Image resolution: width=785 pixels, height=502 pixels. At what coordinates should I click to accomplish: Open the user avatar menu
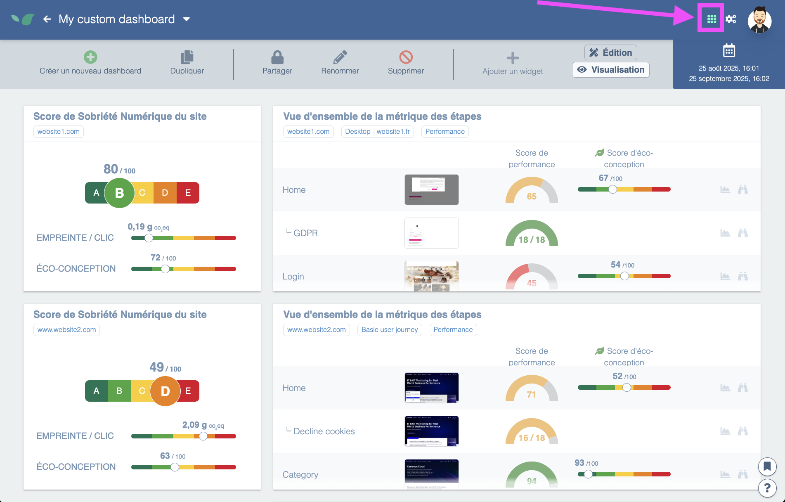coord(759,19)
